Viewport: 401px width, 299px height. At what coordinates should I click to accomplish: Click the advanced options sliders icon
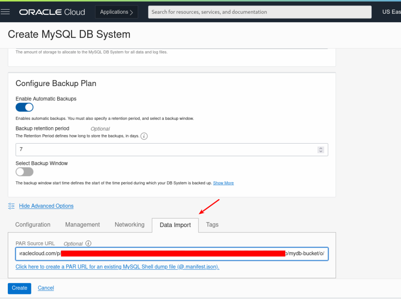[x=11, y=205]
